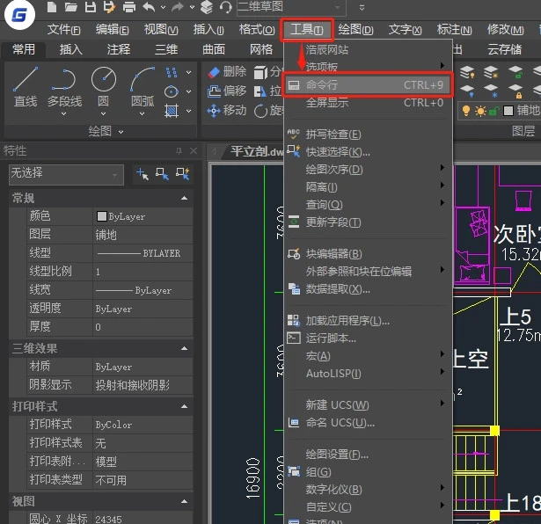
Task: Create a new file from quick toolbar
Action: [x=52, y=7]
